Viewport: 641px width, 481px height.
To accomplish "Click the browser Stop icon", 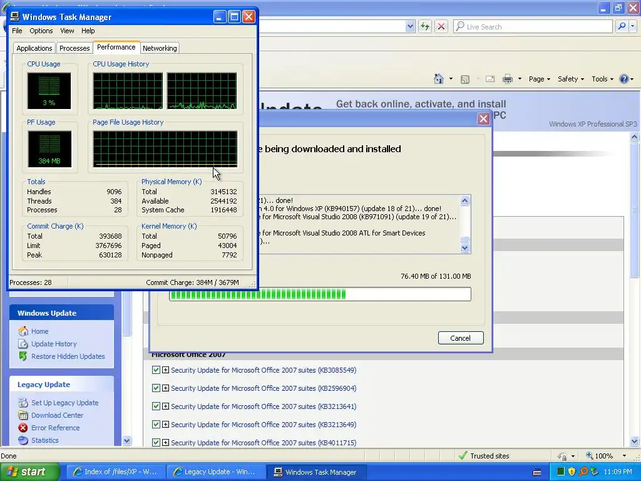I will point(441,26).
